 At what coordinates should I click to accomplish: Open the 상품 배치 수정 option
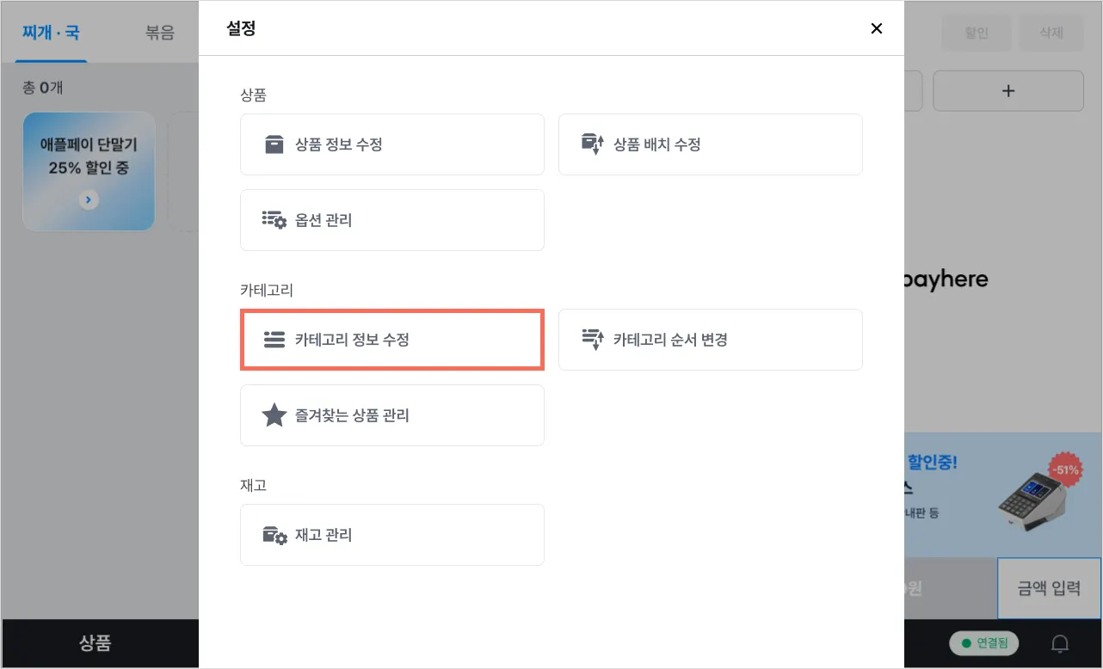coord(710,144)
